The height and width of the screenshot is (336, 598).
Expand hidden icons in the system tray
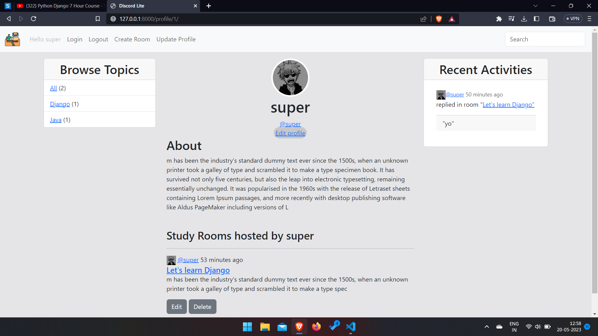tap(487, 327)
